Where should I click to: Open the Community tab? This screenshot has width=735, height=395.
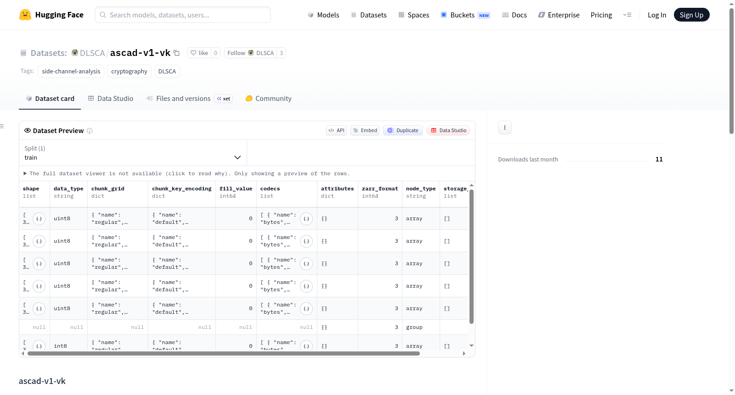pyautogui.click(x=269, y=98)
